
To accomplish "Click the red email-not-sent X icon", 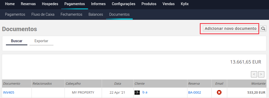I will [x=219, y=93].
